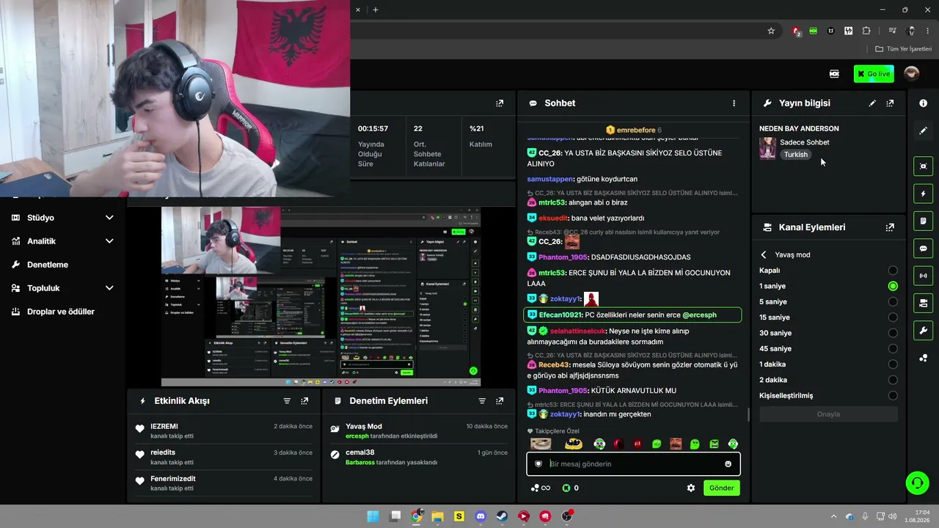This screenshot has height=528, width=939.
Task: Click the Gönder send button
Action: pos(721,488)
